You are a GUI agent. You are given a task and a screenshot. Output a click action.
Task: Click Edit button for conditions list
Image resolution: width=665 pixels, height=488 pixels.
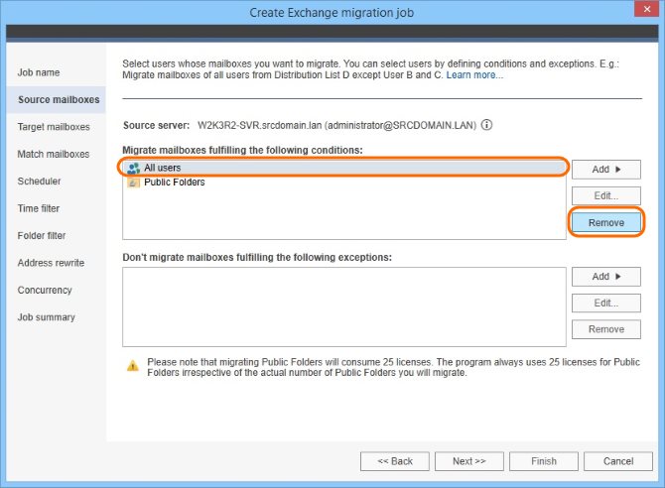pos(606,195)
